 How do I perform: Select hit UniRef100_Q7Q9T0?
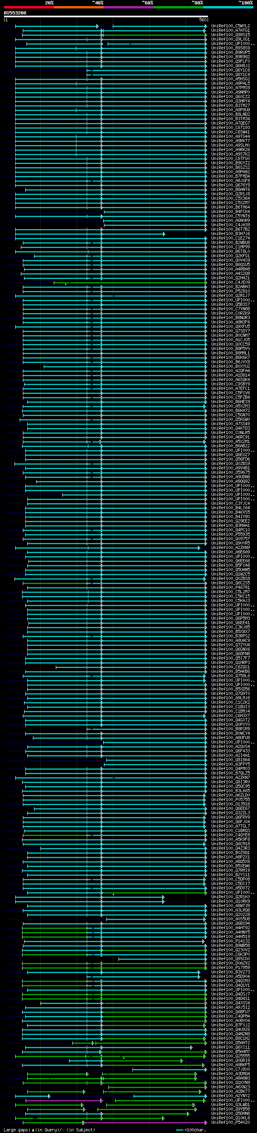[x=230, y=693]
